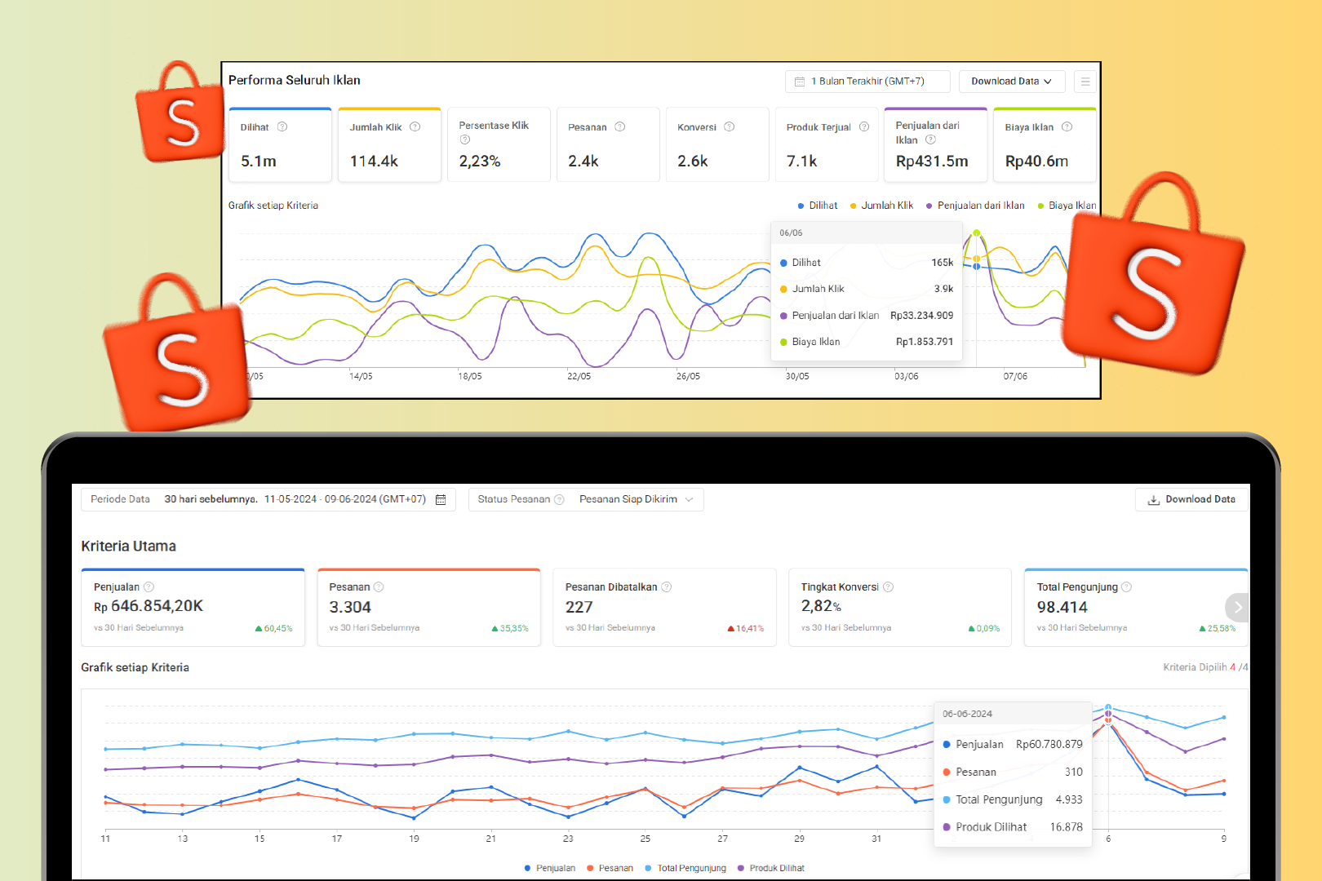This screenshot has width=1322, height=881.
Task: Click Biaya Iklan legend in ads chart
Action: 1067,206
